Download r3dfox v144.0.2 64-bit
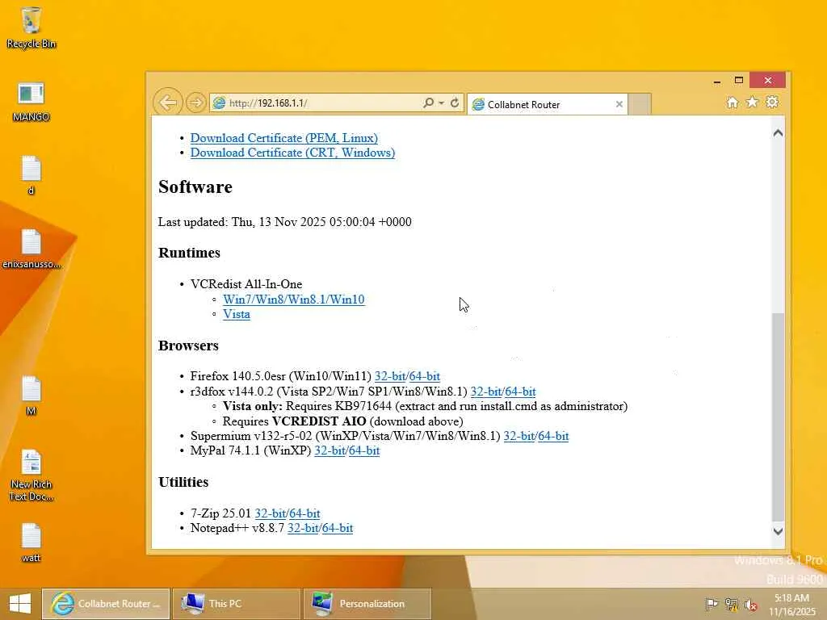The height and width of the screenshot is (620, 827). click(520, 392)
